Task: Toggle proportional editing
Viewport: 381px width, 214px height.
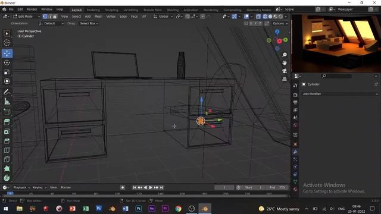Action: point(202,17)
